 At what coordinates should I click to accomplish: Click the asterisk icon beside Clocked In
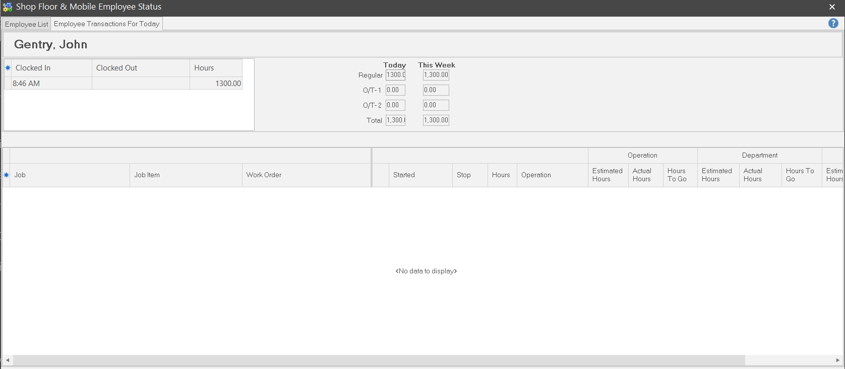pyautogui.click(x=8, y=68)
